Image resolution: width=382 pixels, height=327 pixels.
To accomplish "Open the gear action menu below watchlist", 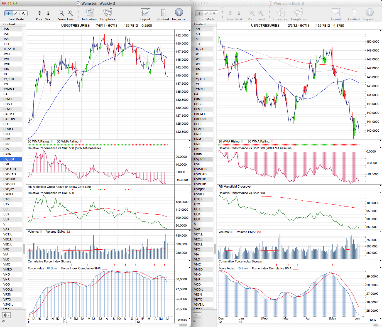I will pyautogui.click(x=6, y=315).
